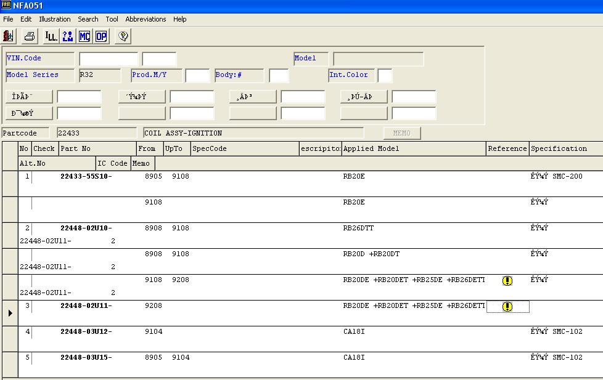Open the Help menu
This screenshot has width=603, height=380.
pos(179,19)
